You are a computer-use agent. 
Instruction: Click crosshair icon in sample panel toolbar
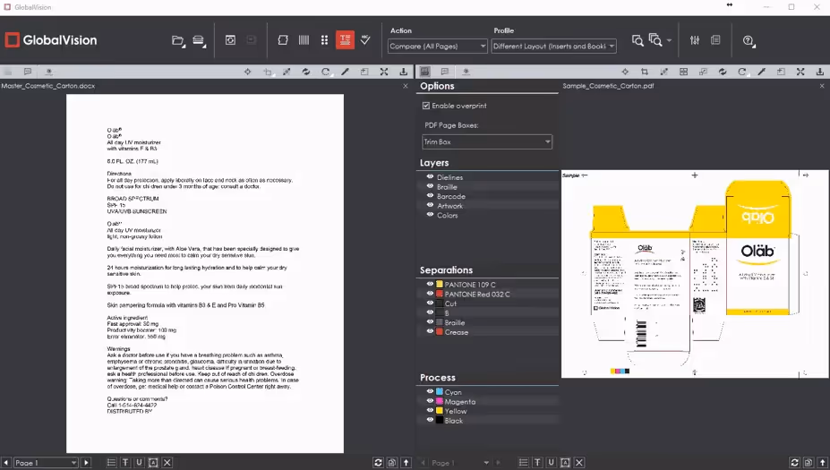625,72
